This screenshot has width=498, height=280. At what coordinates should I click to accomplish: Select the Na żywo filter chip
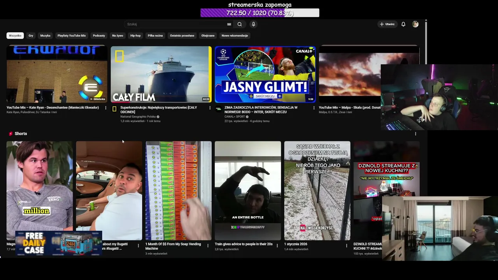pos(117,35)
